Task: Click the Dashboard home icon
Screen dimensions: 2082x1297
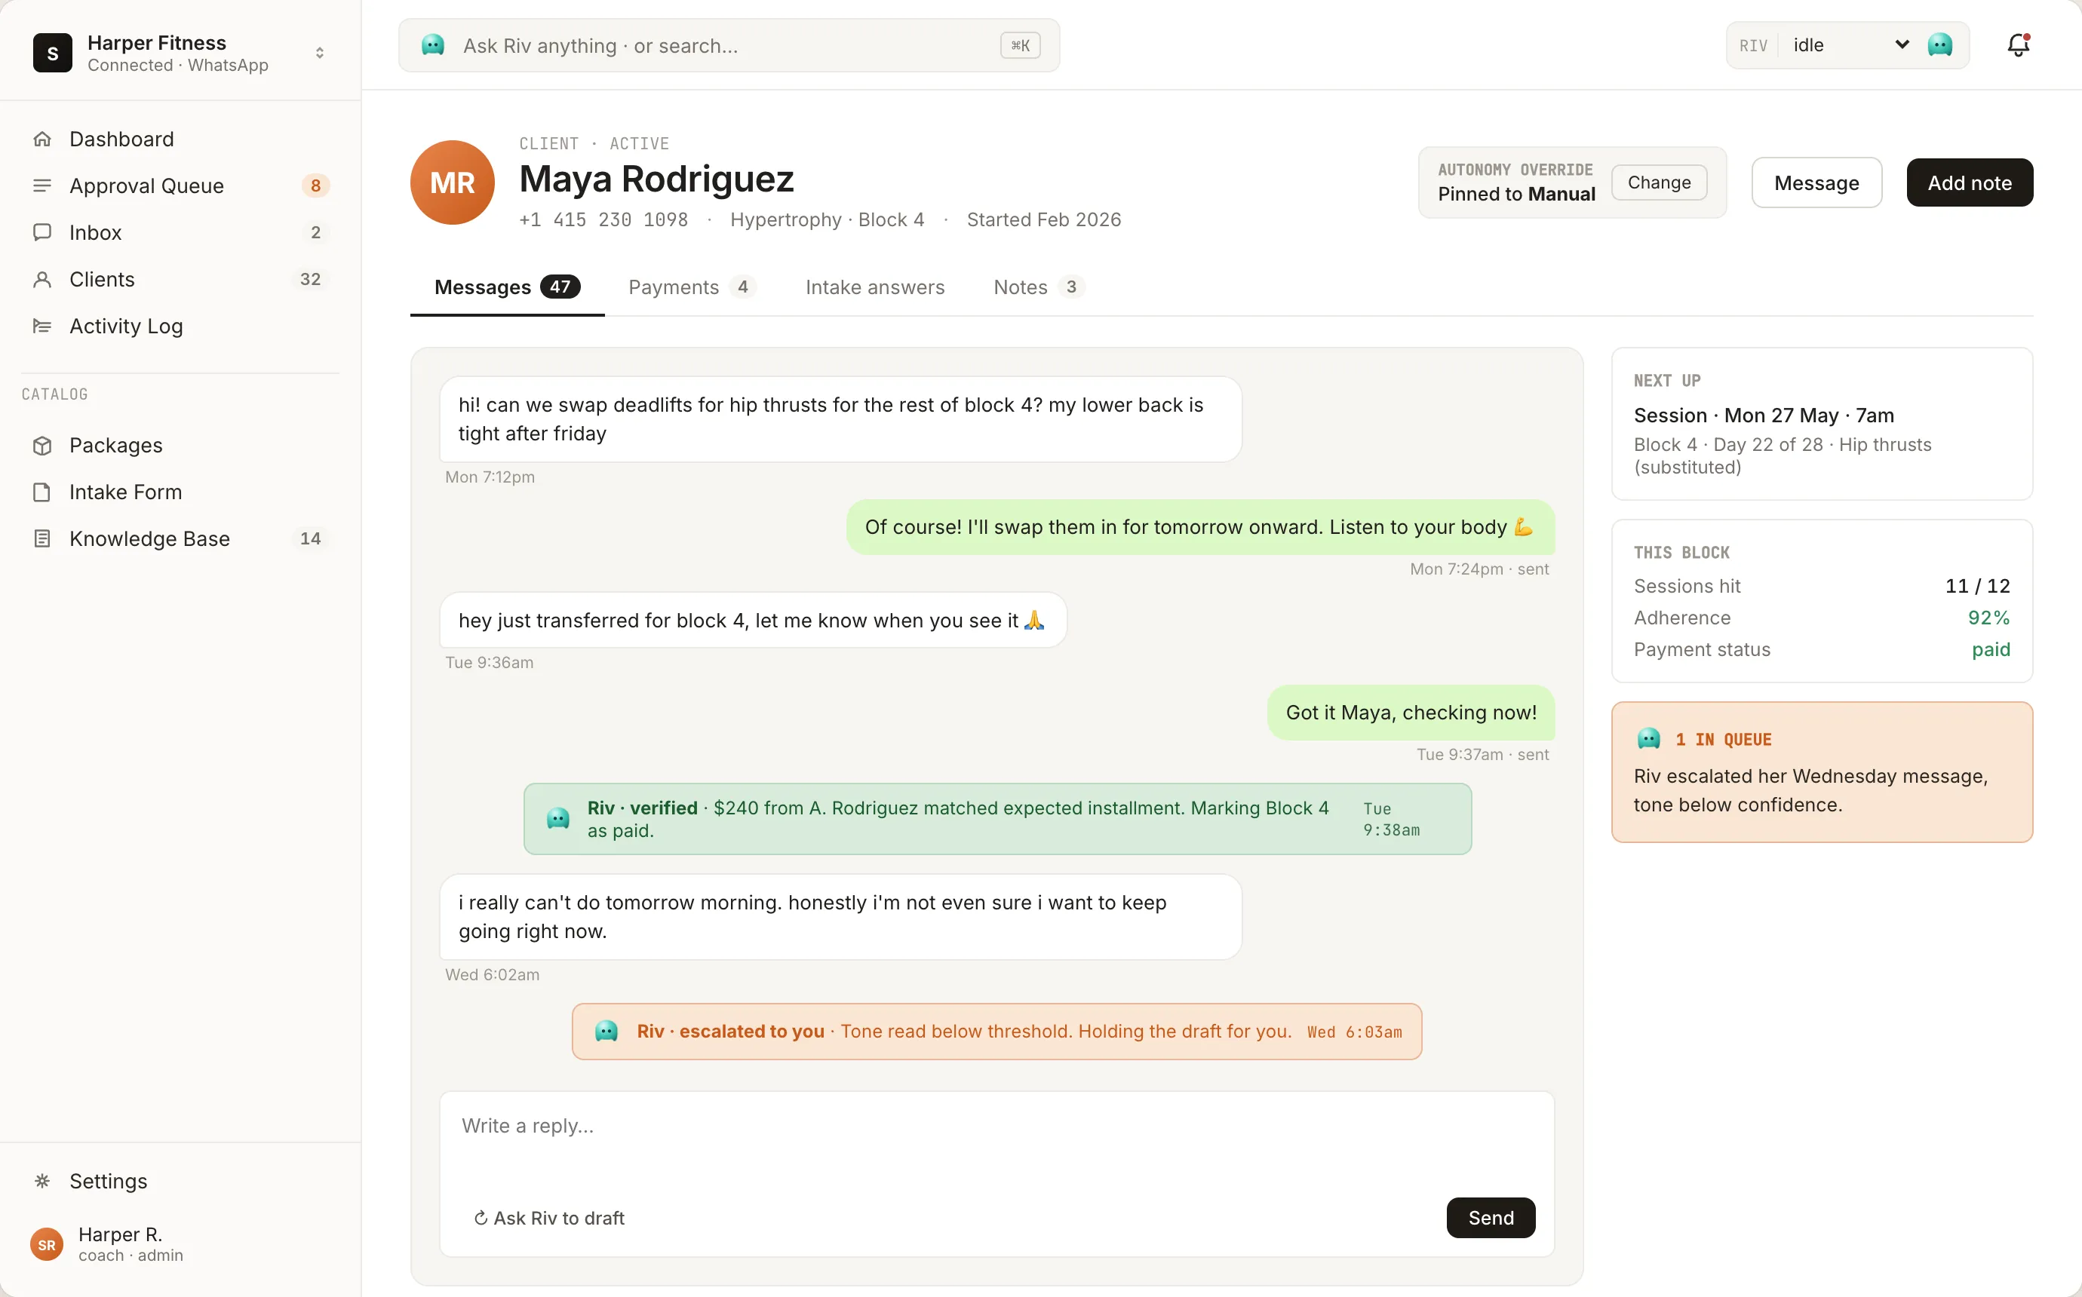Action: 42,139
